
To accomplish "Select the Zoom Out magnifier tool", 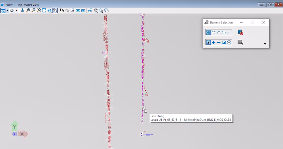I will pyautogui.click(x=33, y=11).
